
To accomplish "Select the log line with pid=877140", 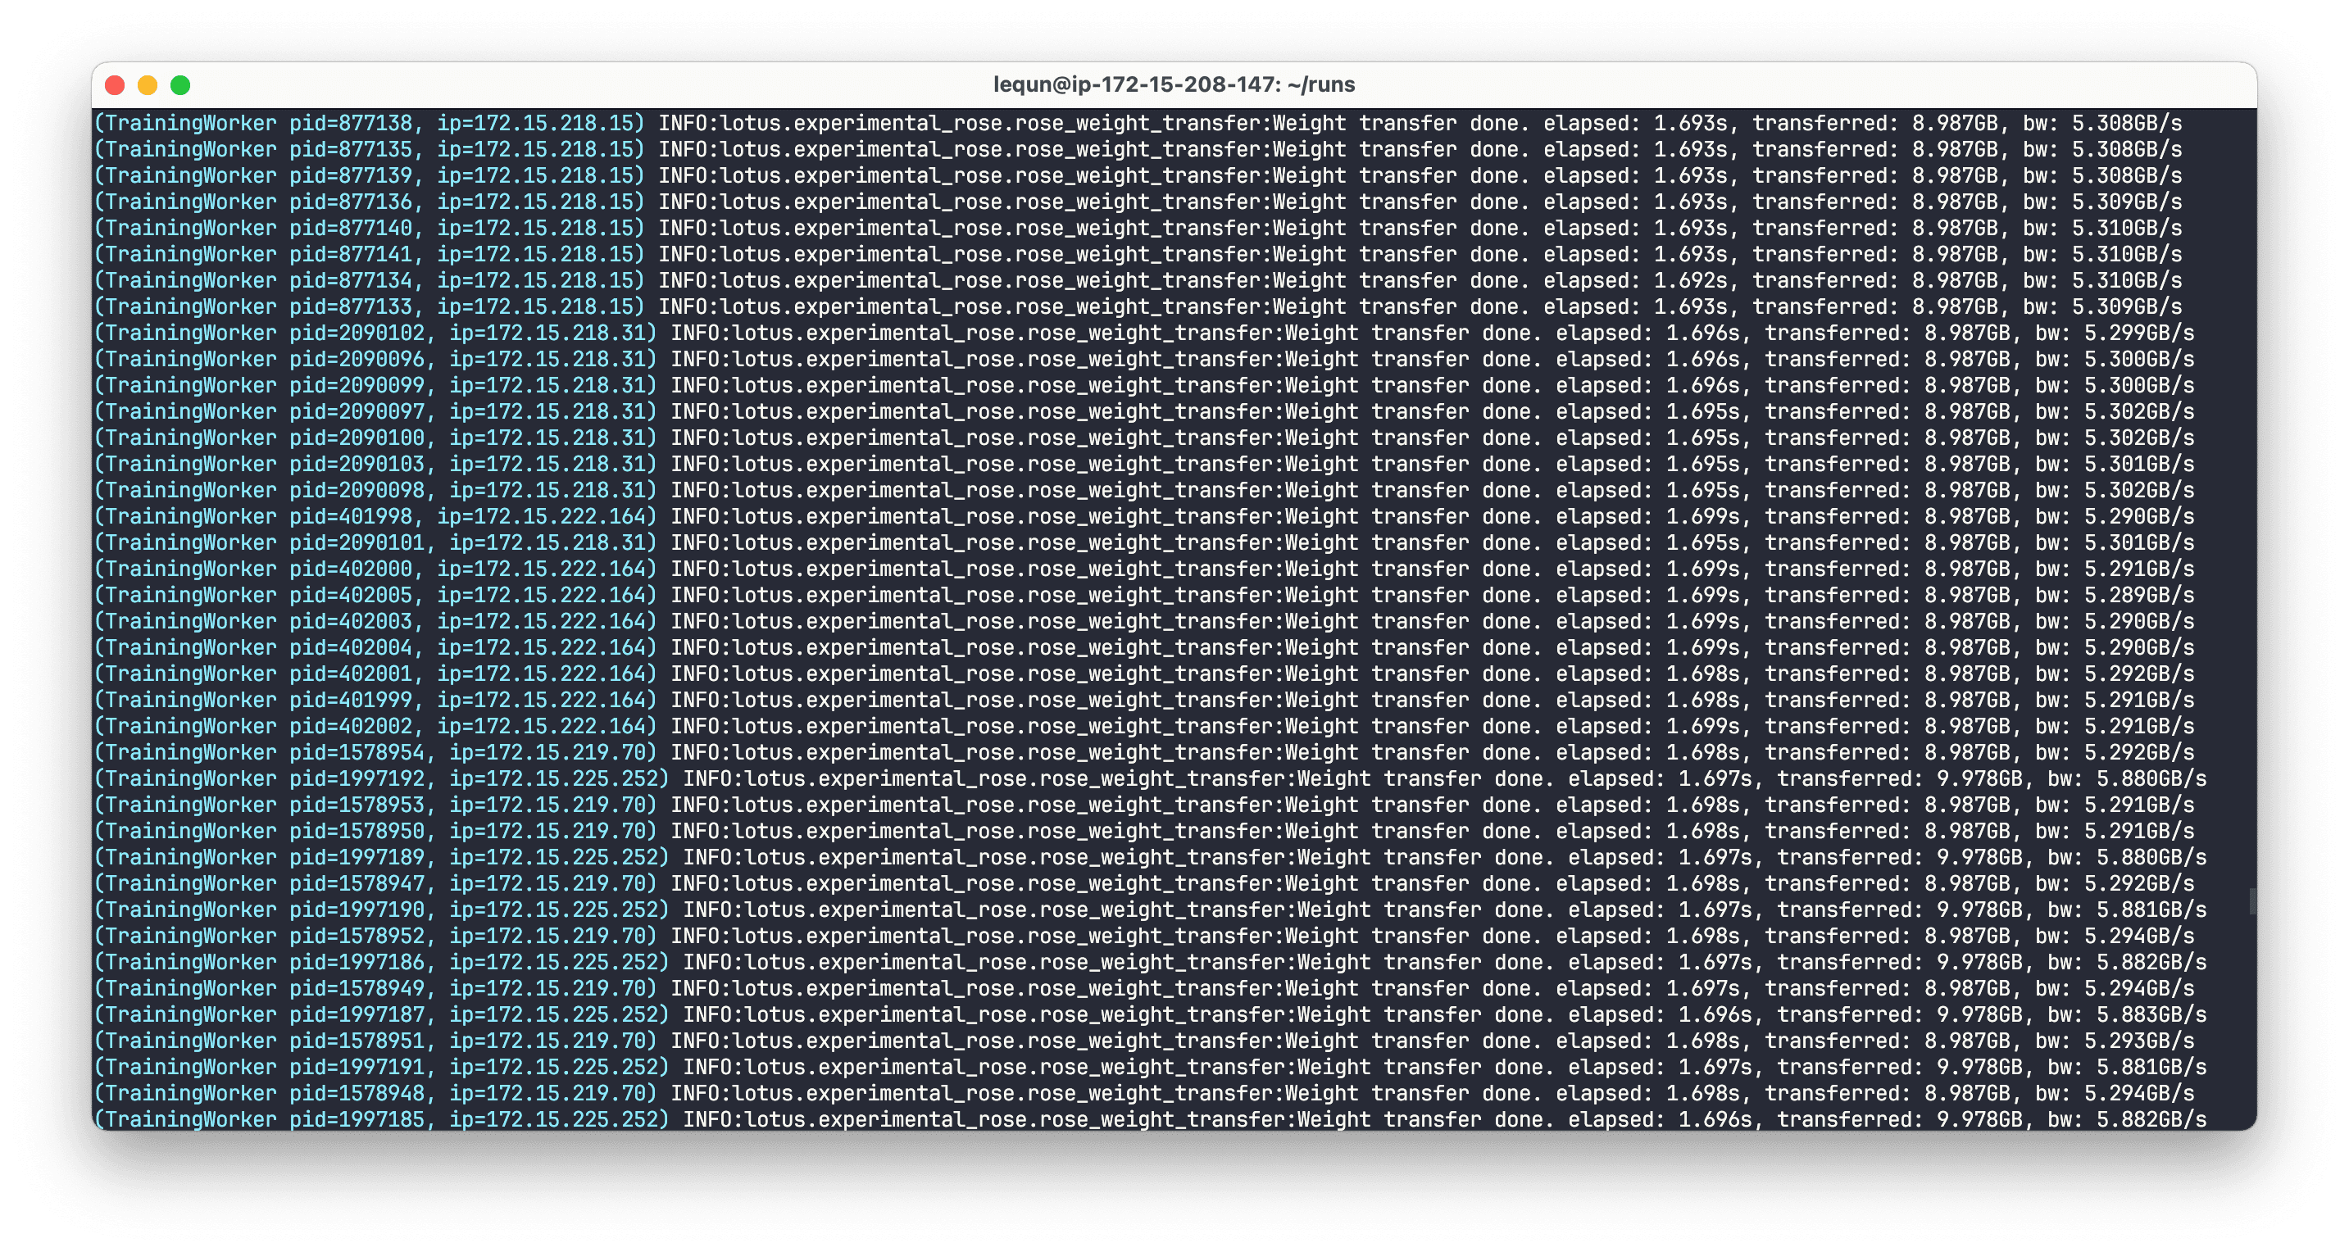I will click(x=1138, y=228).
